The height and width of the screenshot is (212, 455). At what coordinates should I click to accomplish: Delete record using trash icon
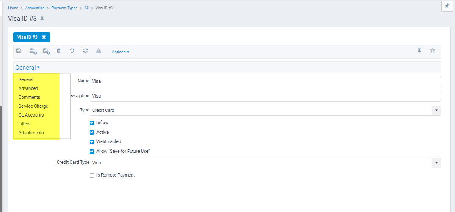[59, 51]
